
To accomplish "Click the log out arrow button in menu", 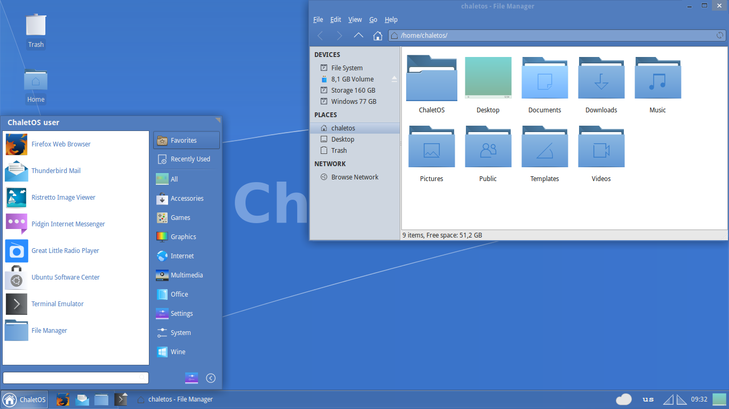I will point(211,378).
